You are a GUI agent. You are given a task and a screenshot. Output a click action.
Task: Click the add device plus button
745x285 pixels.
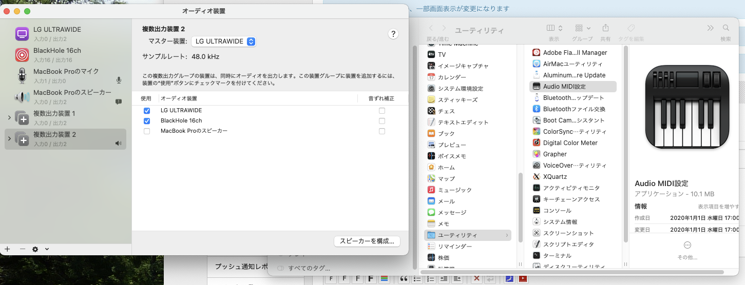coord(7,249)
